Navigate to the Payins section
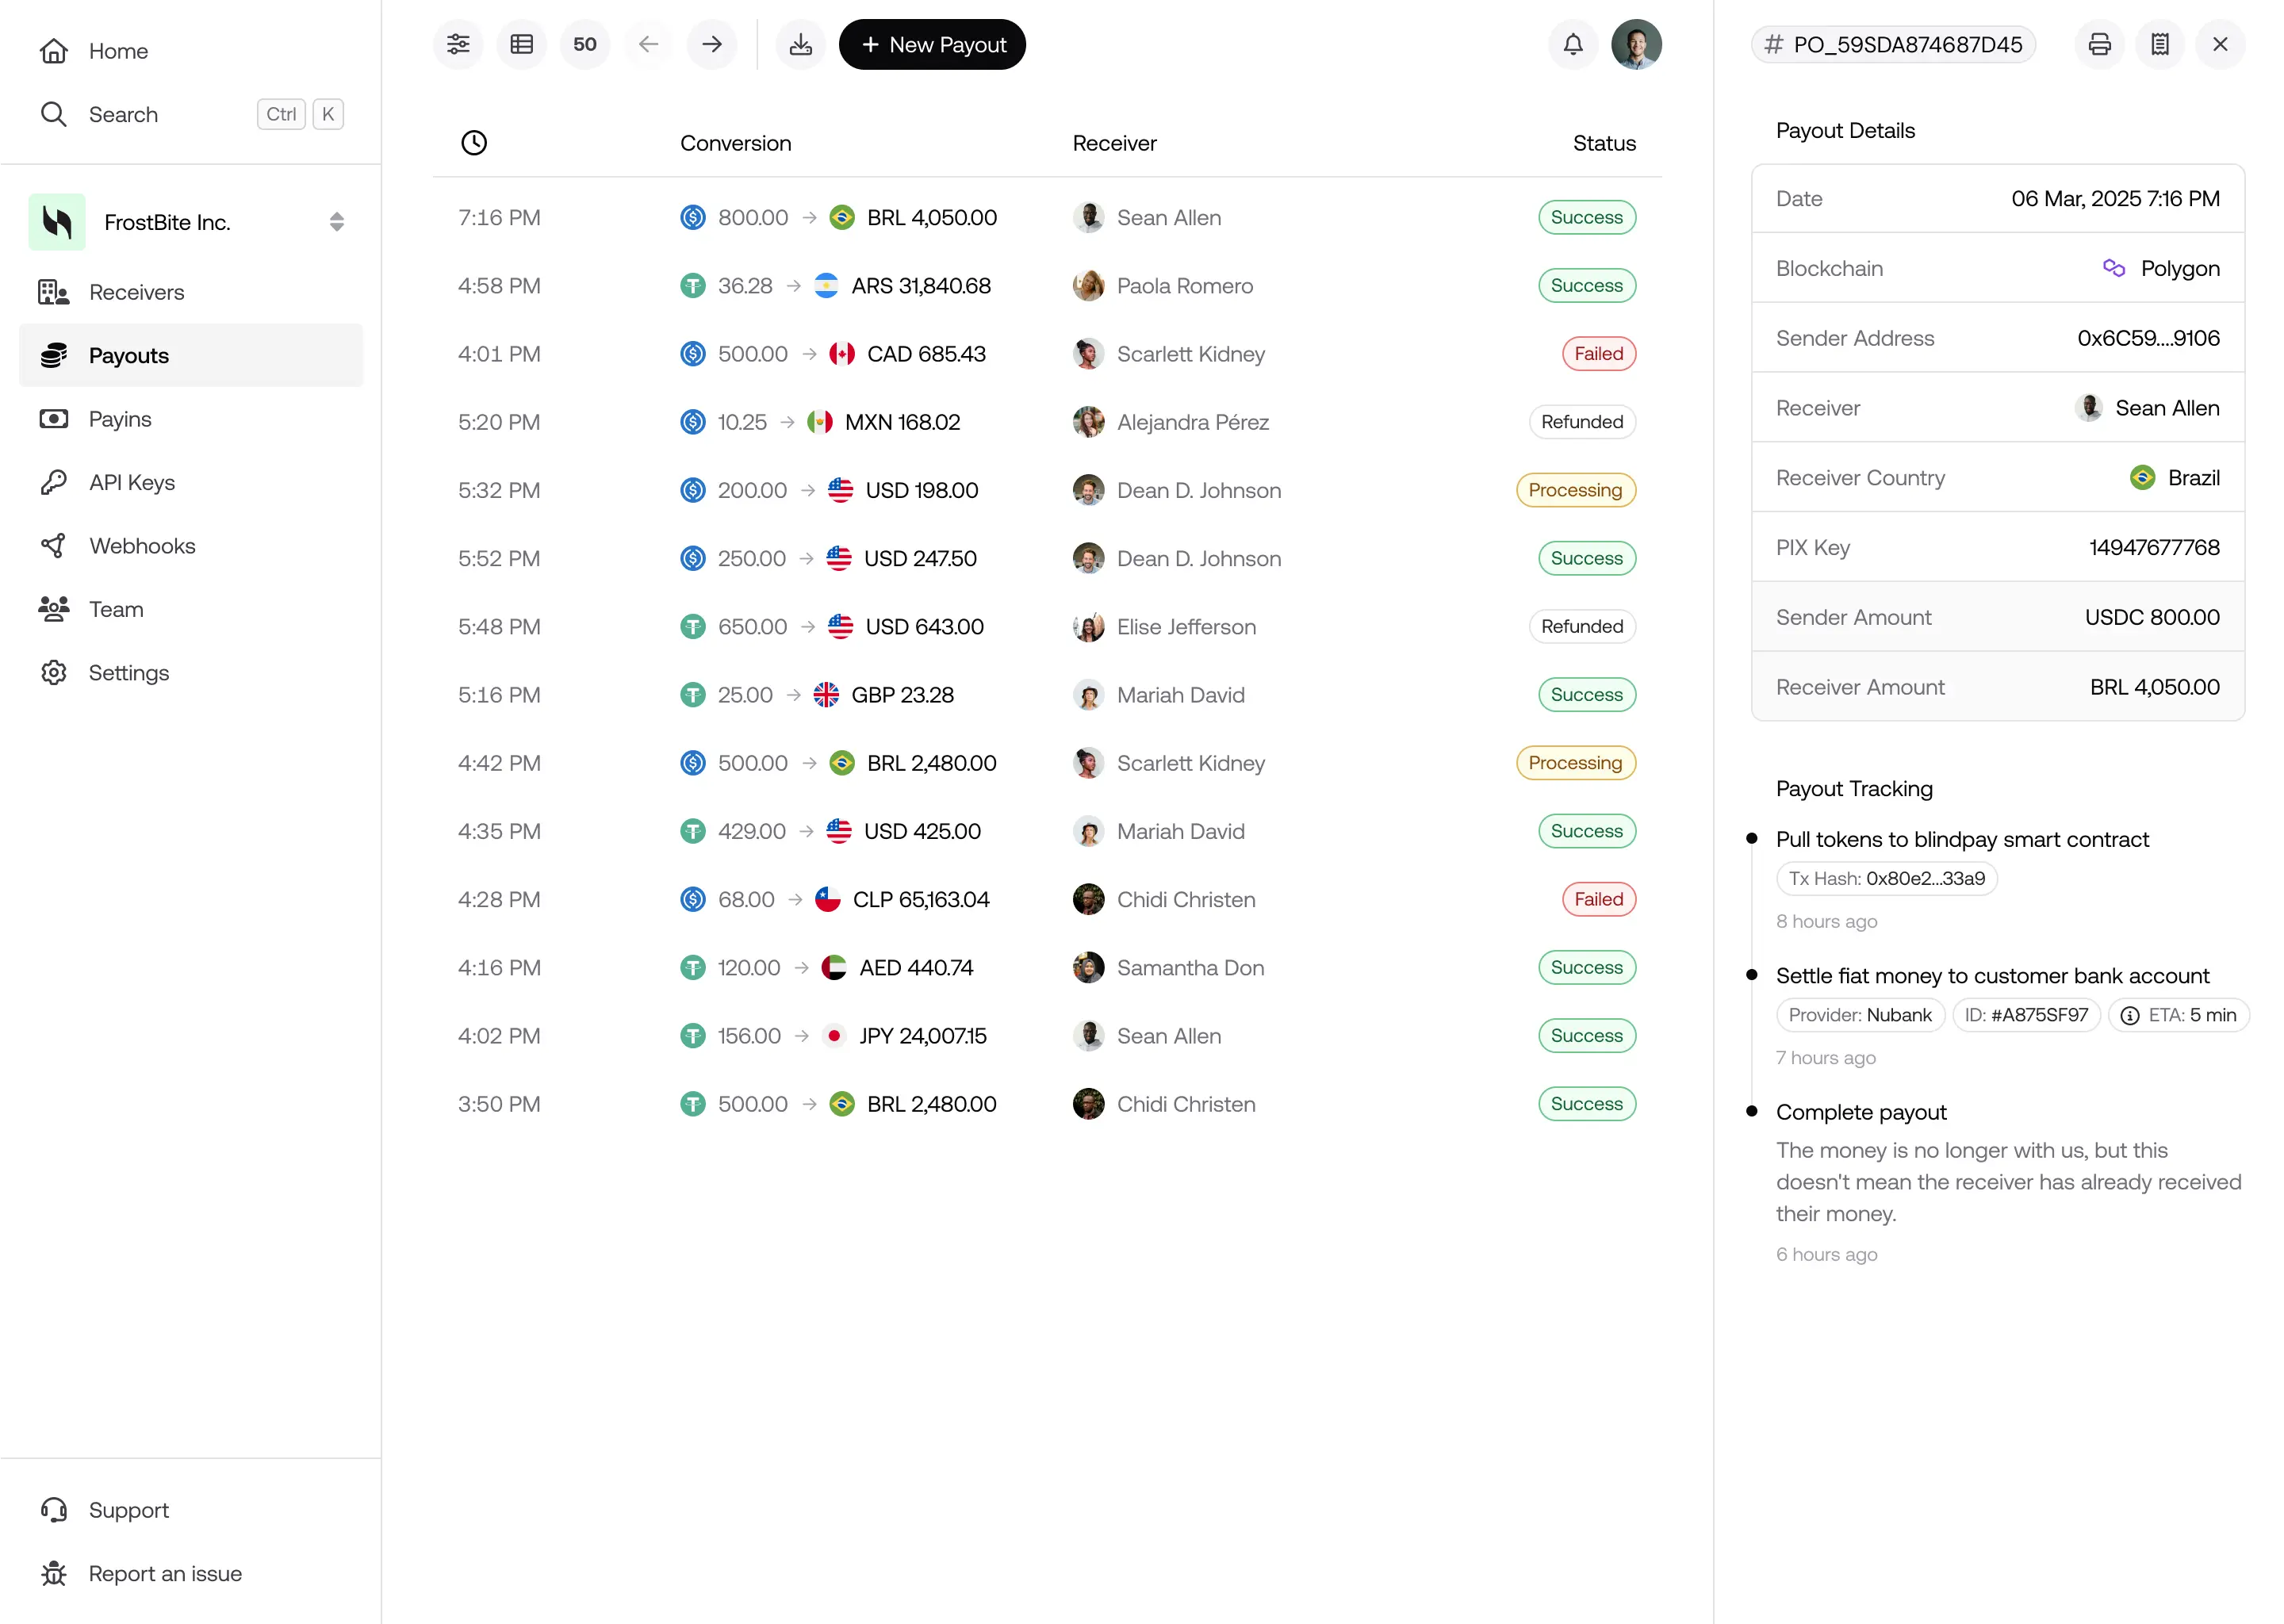 [120, 418]
